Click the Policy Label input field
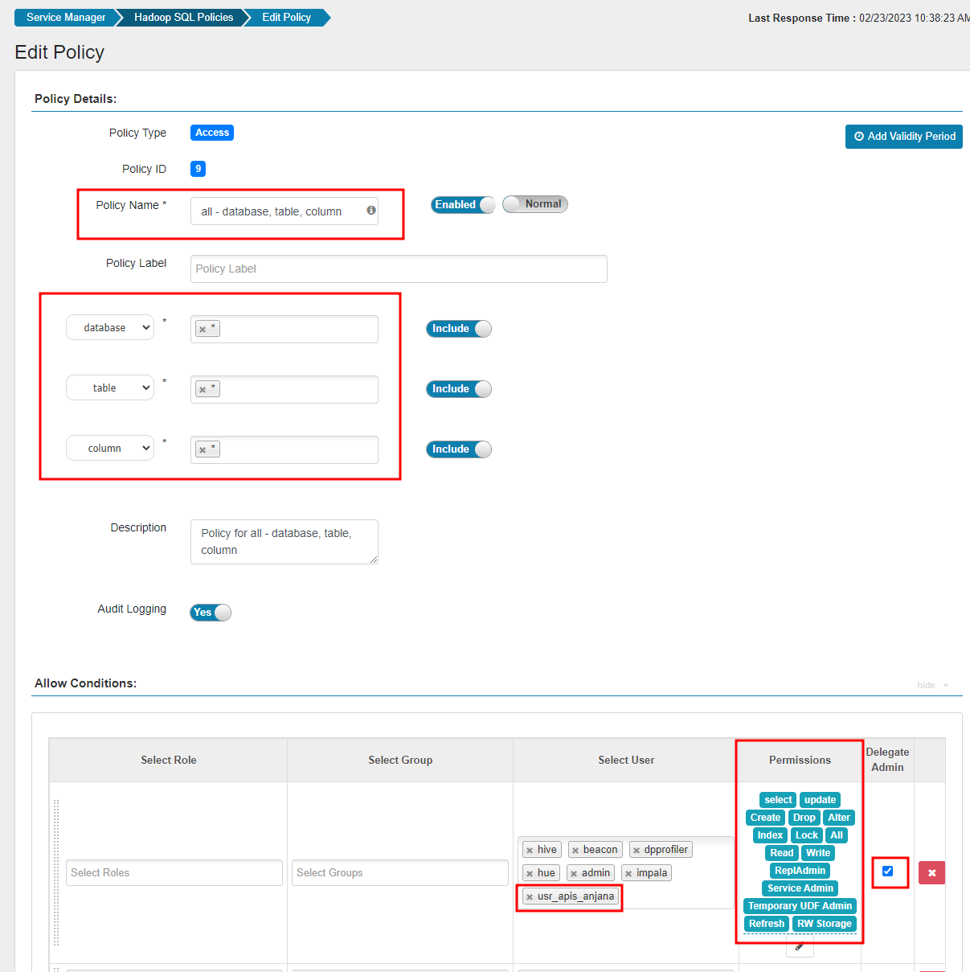Image resolution: width=970 pixels, height=972 pixels. pyautogui.click(x=399, y=269)
